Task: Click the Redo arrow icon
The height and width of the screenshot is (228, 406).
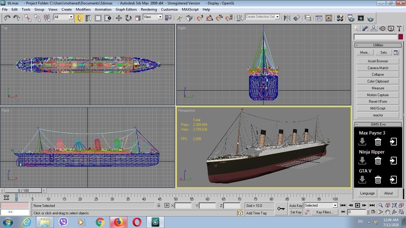Action: [x=17, y=18]
